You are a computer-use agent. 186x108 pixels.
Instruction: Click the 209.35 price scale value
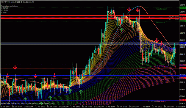(183, 103)
